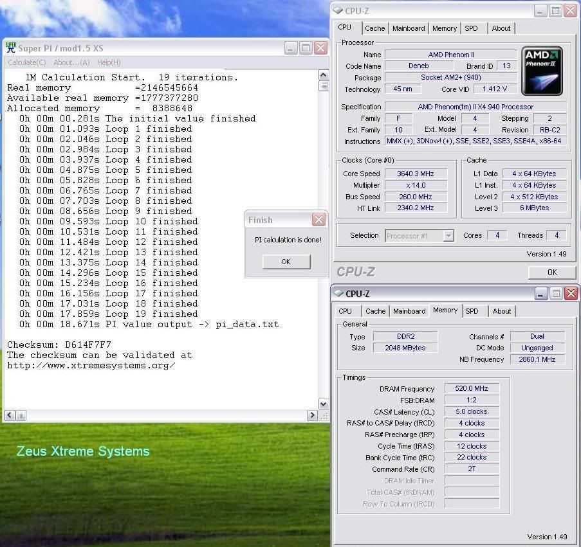Open the Calculate(C) menu in Super PI
This screenshot has width=581, height=547.
point(26,62)
